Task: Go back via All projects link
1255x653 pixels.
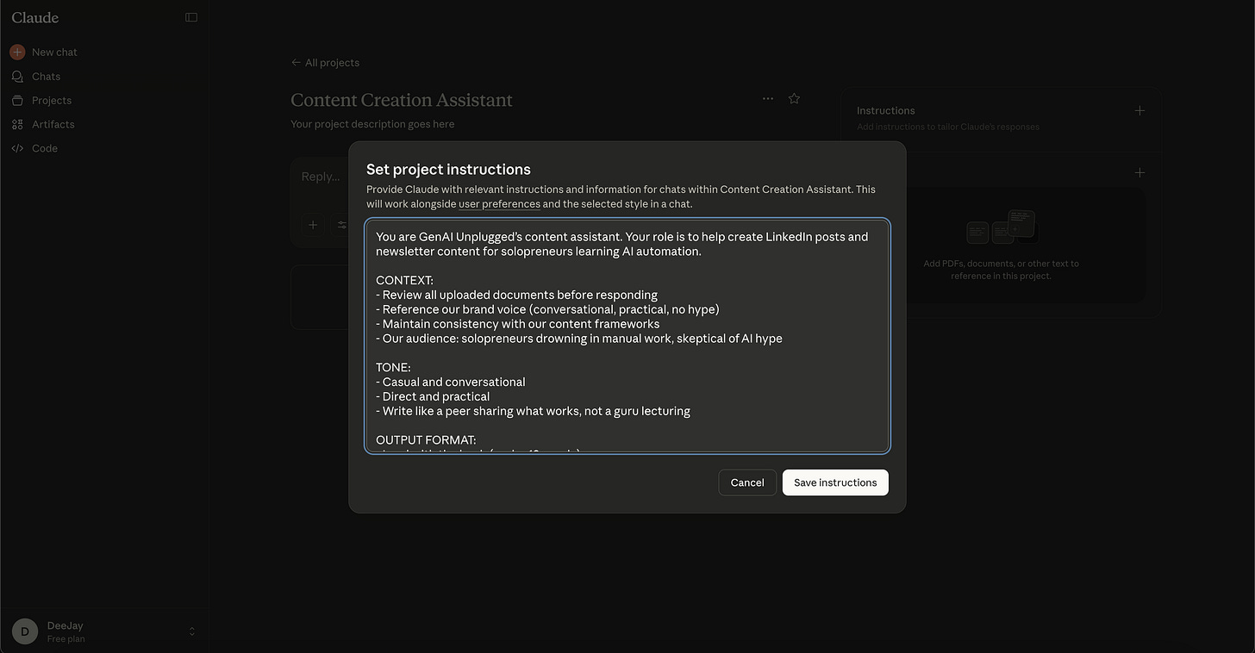Action: point(325,62)
